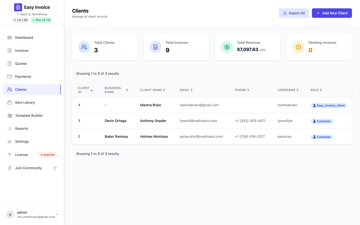
Task: Sort by Client Name column
Action: (153, 90)
